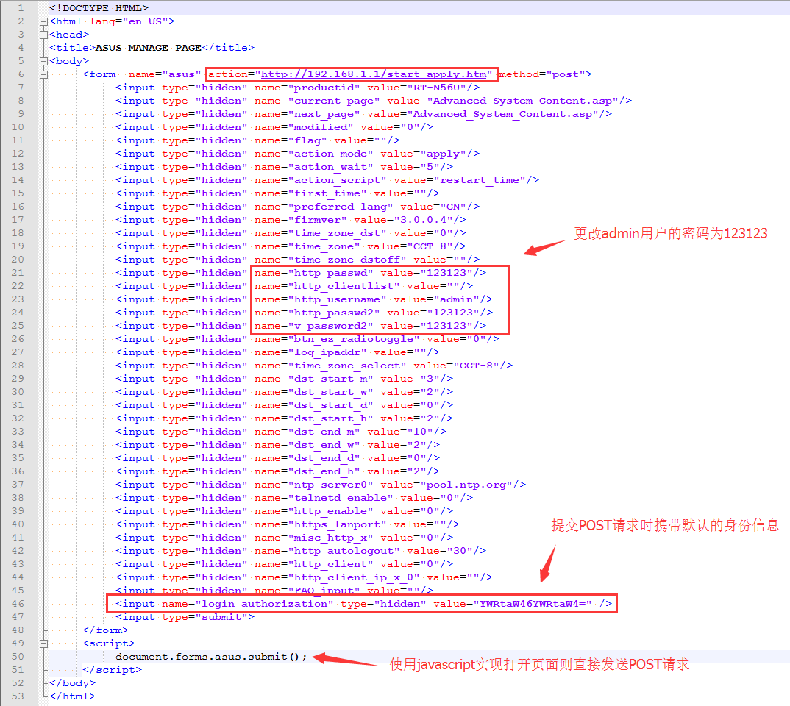This screenshot has height=706, width=790.
Task: Click line number 50 in the margin
Action: click(18, 656)
